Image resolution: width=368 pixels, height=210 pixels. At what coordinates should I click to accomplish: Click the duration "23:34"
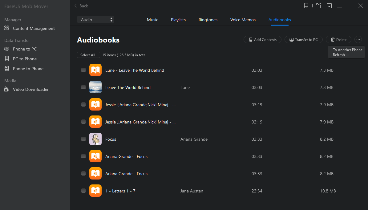coord(257,191)
